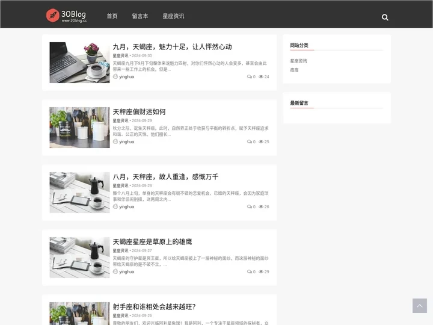Click author yinghua on 天蝎座星座是草原上的雄鹰
Viewport: 433px width, 325px height.
127,271
